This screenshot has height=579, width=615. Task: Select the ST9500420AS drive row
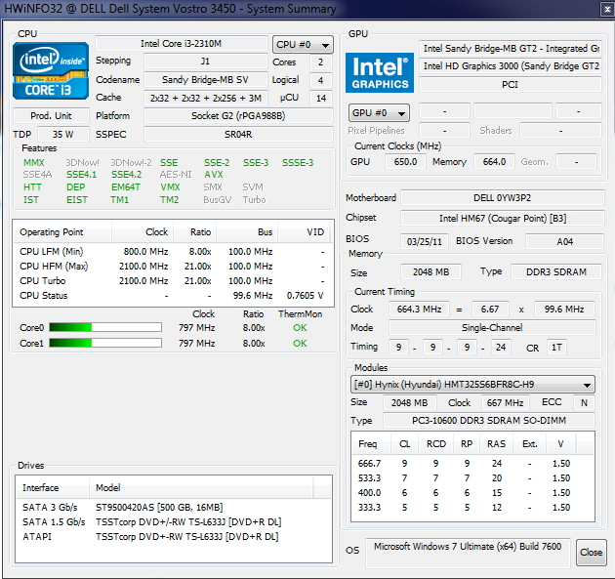(x=174, y=507)
